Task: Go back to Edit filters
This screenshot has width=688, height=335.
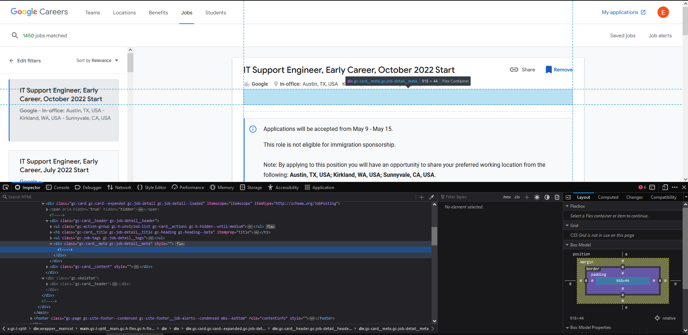Action: pos(25,61)
